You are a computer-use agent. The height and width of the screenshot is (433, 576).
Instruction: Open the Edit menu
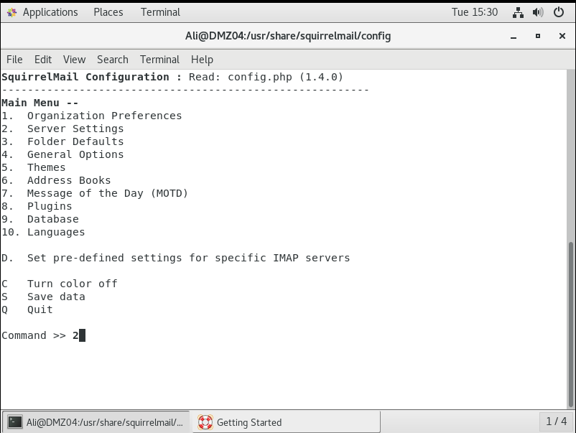[43, 60]
